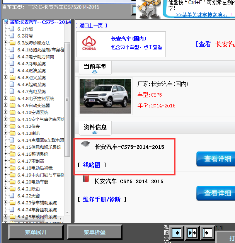
Task: Click the 6.4.6起动系统 page icon
Action: (12, 84)
